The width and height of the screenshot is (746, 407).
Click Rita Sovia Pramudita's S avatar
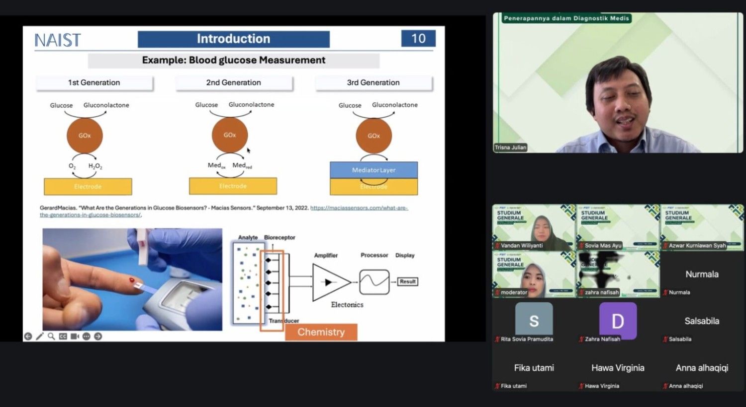pyautogui.click(x=534, y=320)
